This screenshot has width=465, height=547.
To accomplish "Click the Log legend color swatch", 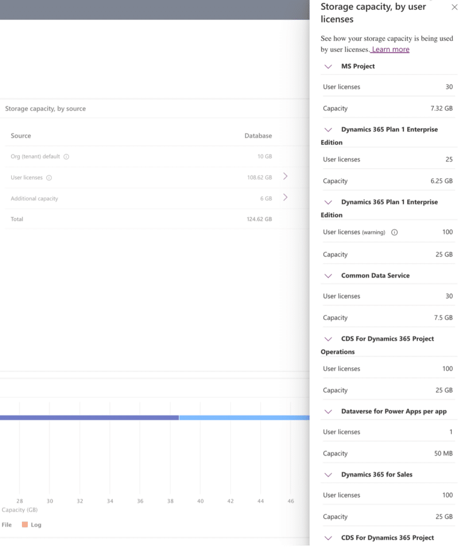I will (25, 525).
